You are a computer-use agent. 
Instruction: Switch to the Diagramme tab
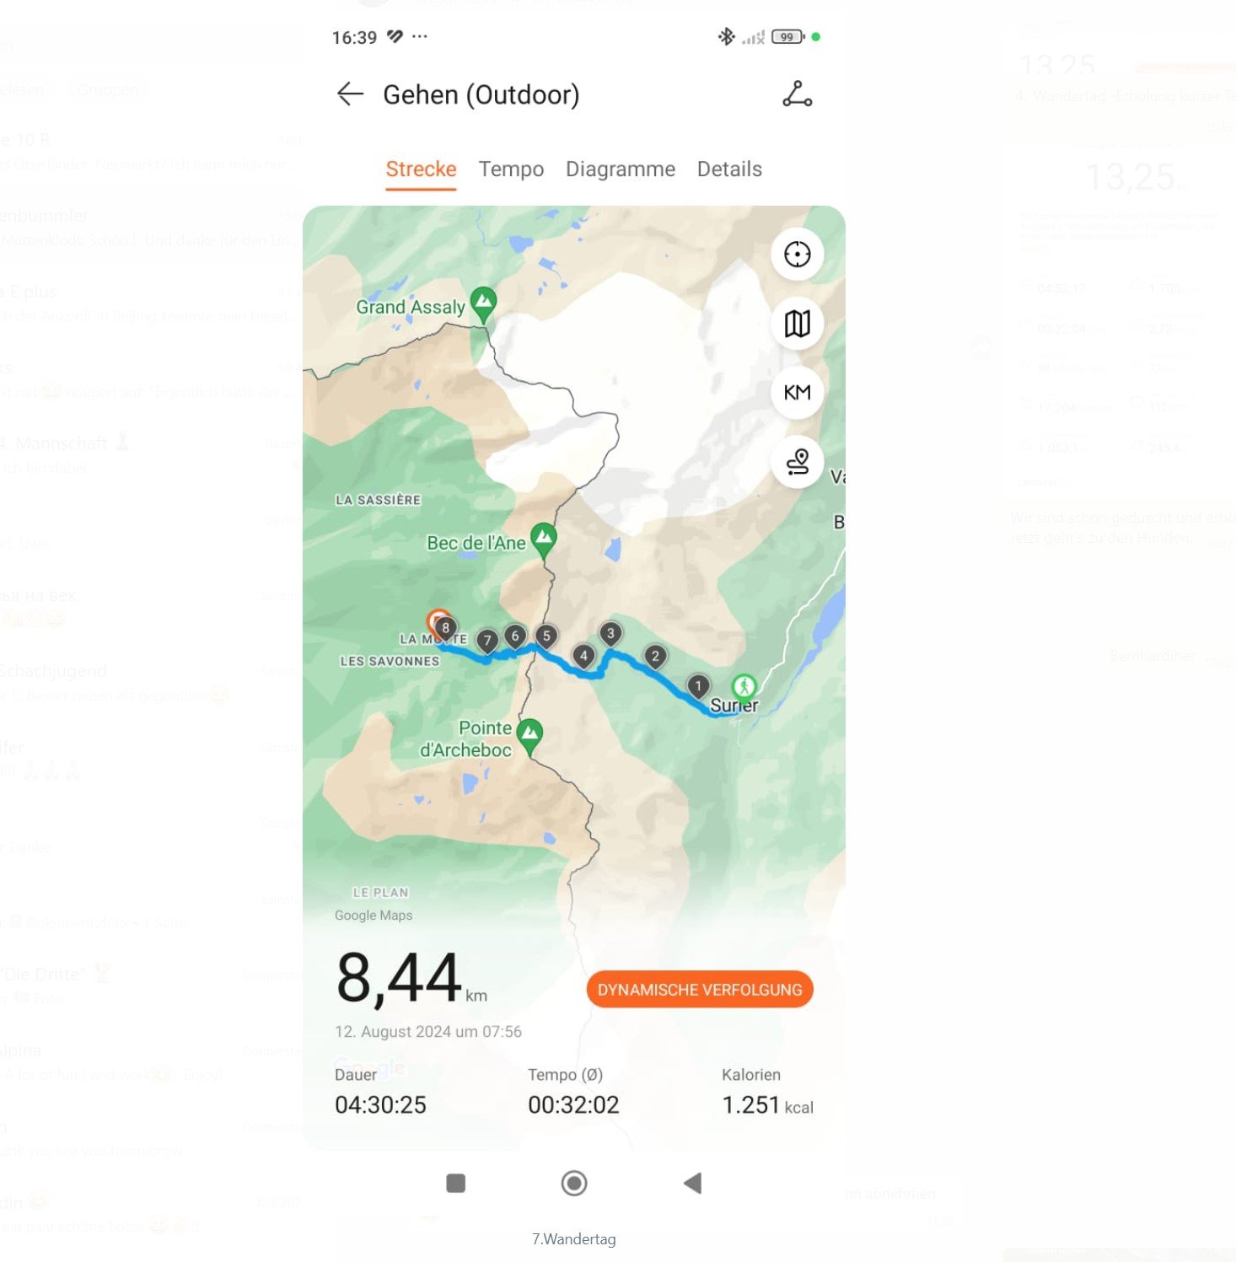pos(621,169)
